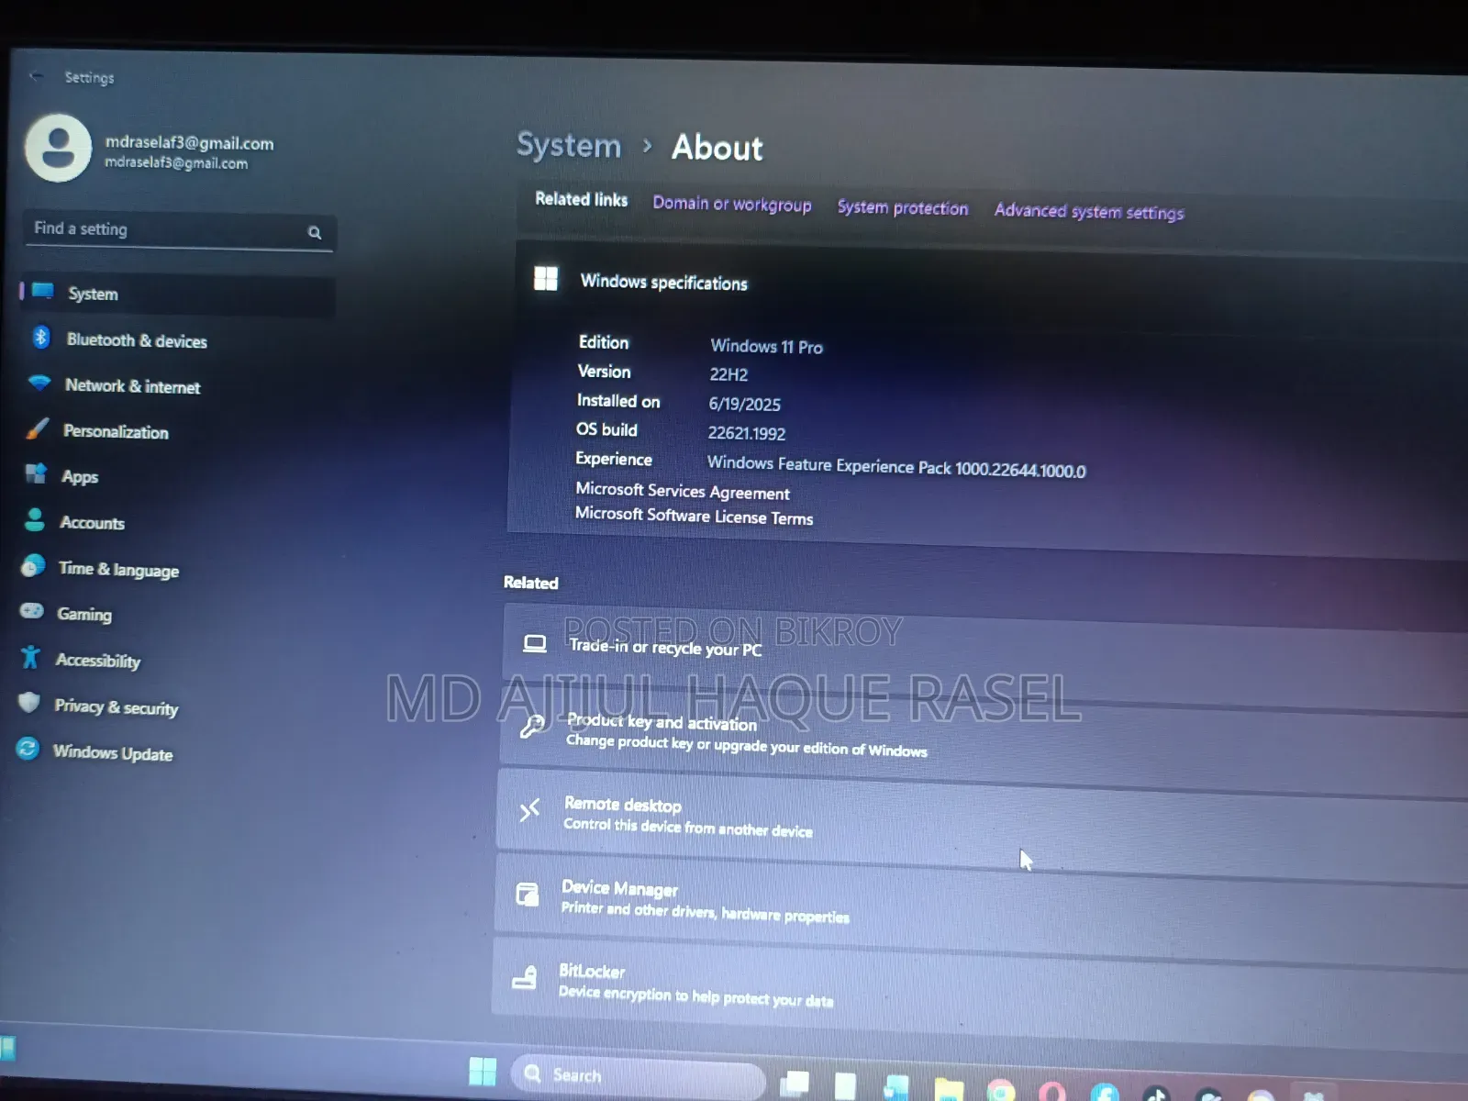Open the Windows Start menu

click(483, 1071)
